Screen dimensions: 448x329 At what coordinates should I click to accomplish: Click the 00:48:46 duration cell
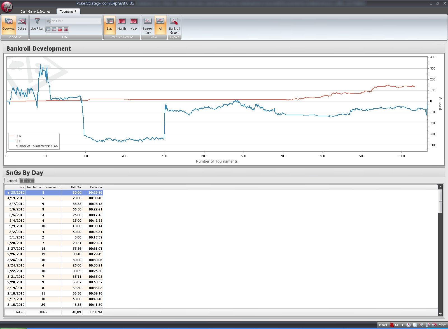(x=93, y=299)
